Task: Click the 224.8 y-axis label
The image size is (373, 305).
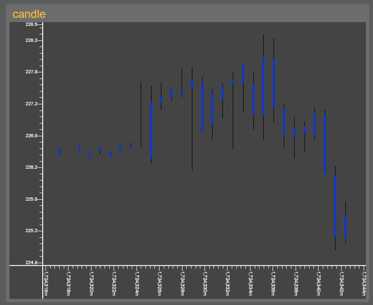Action: coord(32,263)
